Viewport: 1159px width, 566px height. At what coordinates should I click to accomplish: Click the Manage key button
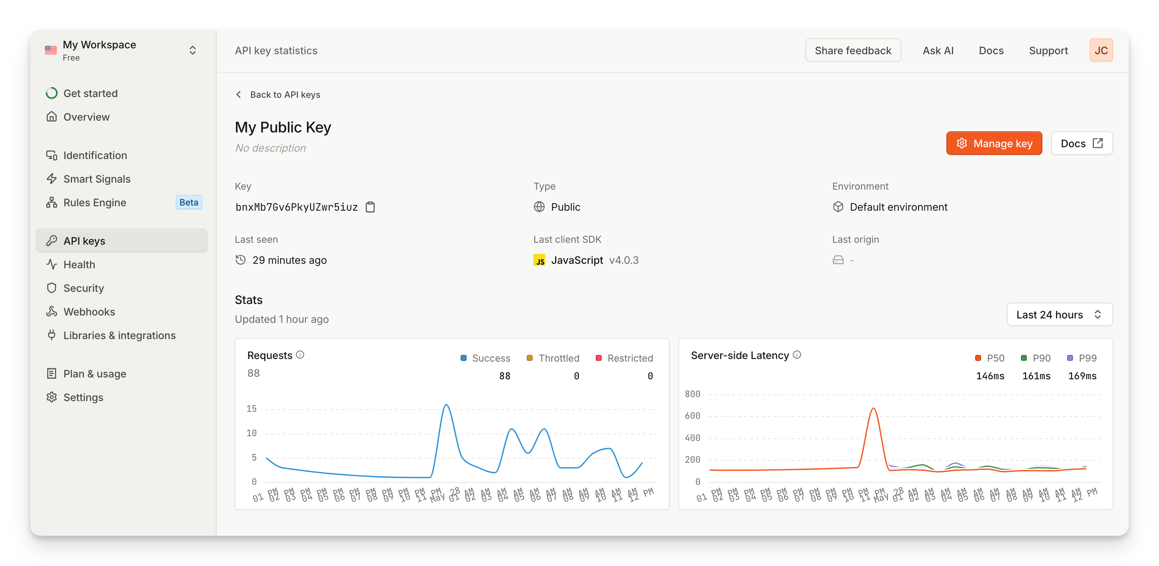point(994,144)
